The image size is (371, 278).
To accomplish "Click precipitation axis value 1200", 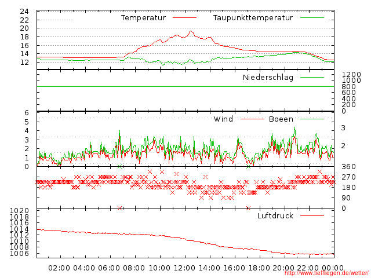I will (351, 75).
